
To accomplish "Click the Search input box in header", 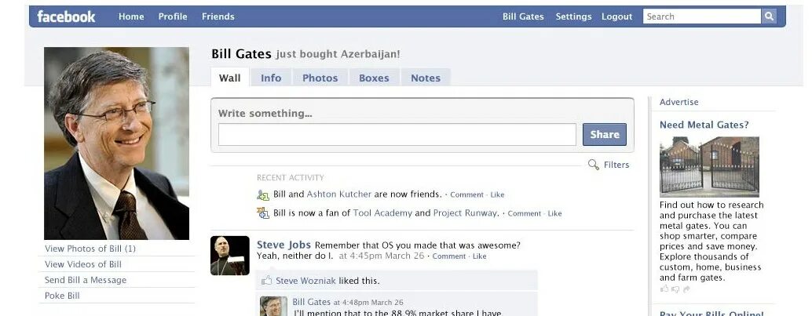I will [x=702, y=16].
